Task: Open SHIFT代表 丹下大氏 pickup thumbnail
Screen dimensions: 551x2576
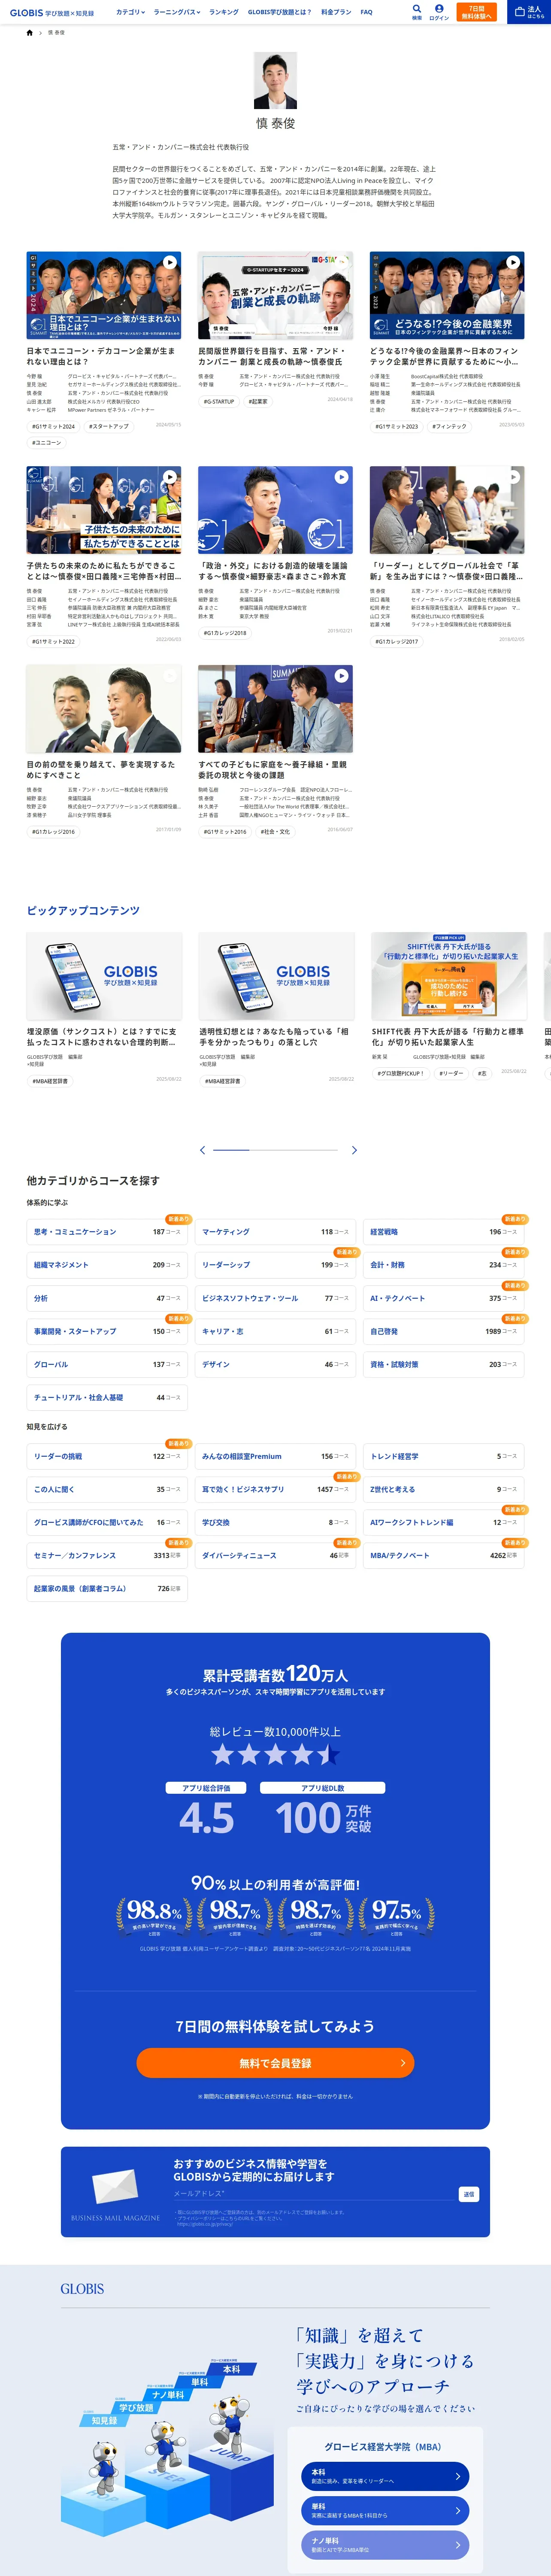Action: (449, 976)
